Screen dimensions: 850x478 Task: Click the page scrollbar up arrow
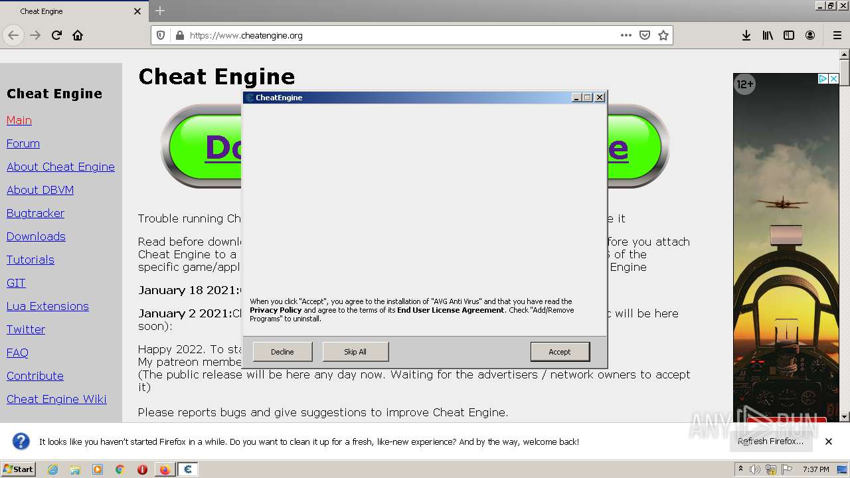[x=845, y=54]
